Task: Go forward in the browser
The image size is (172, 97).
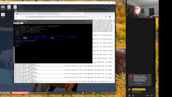Action: (x=19, y=17)
